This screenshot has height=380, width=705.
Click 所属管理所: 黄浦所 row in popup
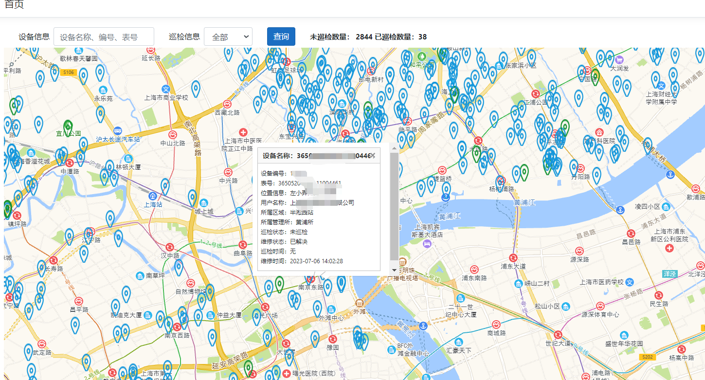click(287, 222)
